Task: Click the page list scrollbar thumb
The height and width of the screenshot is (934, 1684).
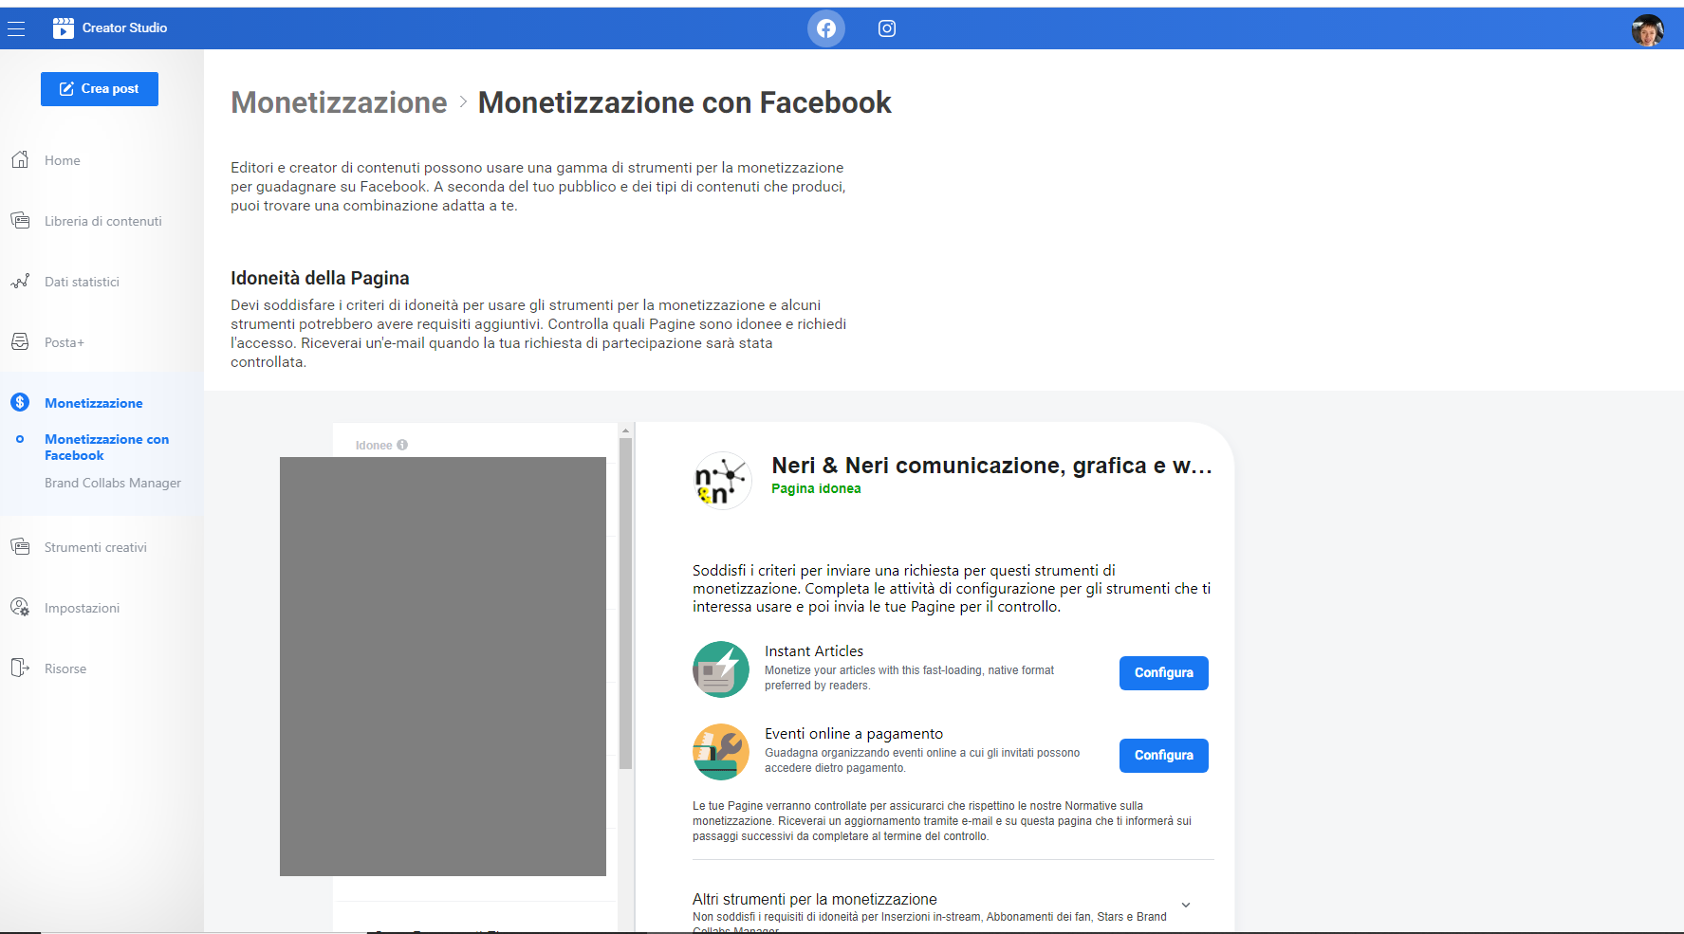Action: pos(625,603)
